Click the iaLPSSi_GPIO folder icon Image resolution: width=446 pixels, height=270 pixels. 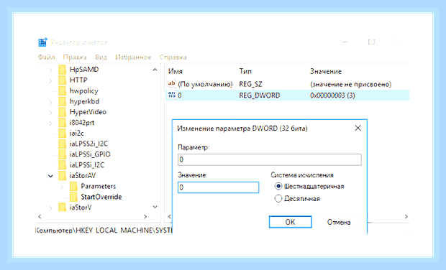(63, 154)
